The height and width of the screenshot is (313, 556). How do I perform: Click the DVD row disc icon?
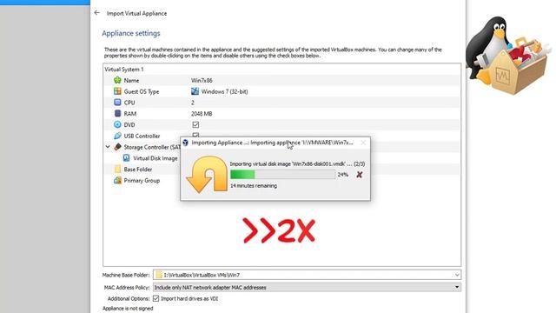[117, 124]
